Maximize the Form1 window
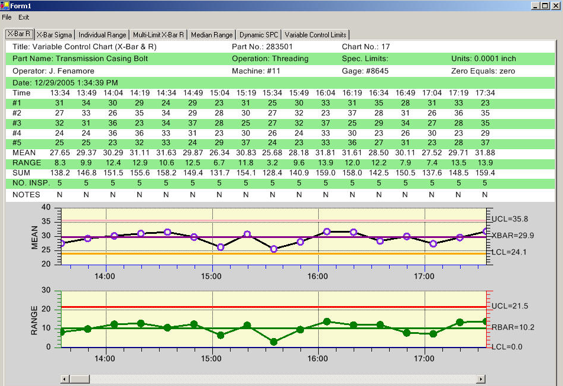 545,5
